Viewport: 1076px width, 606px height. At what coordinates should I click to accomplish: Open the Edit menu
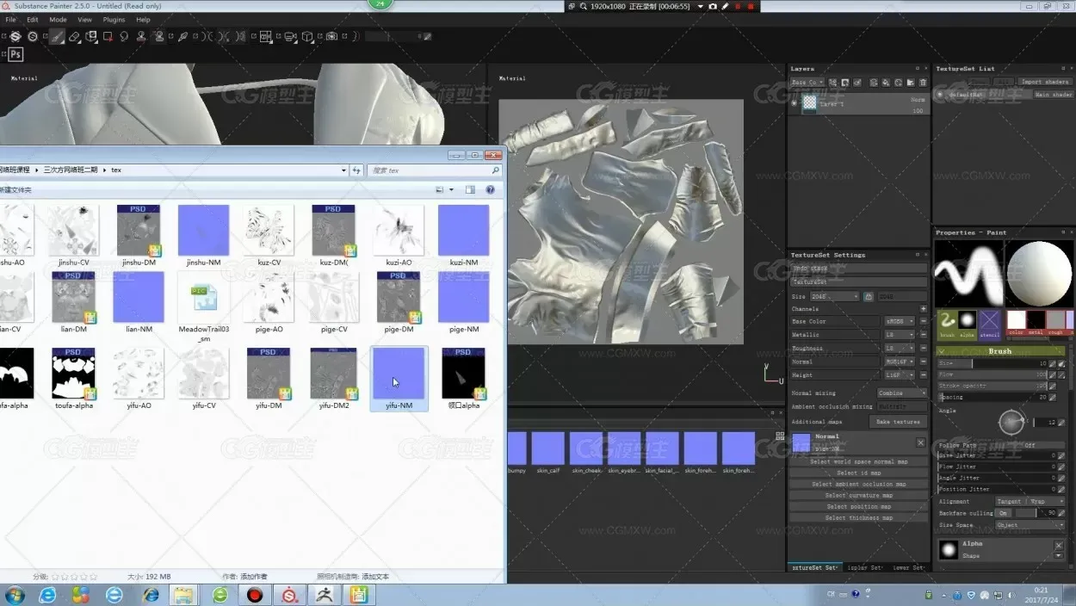(33, 19)
